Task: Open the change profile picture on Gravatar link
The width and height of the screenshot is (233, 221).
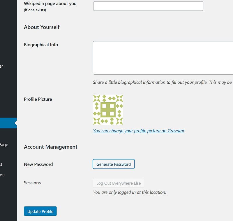Action: pyautogui.click(x=139, y=131)
